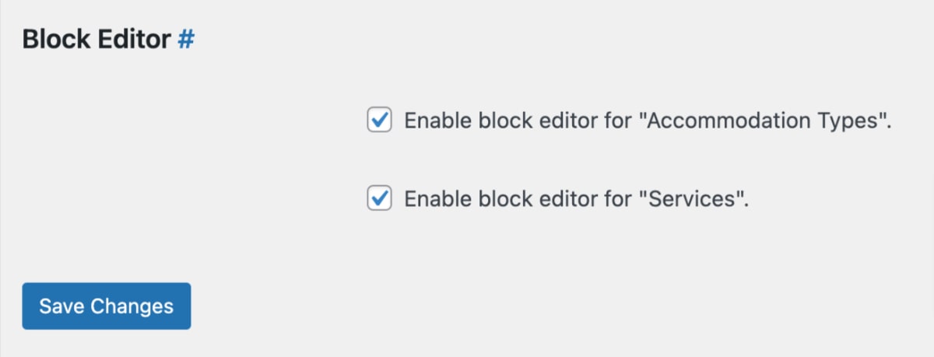This screenshot has width=934, height=357.
Task: Submit changes with the blue Save Changes button
Action: pos(107,306)
